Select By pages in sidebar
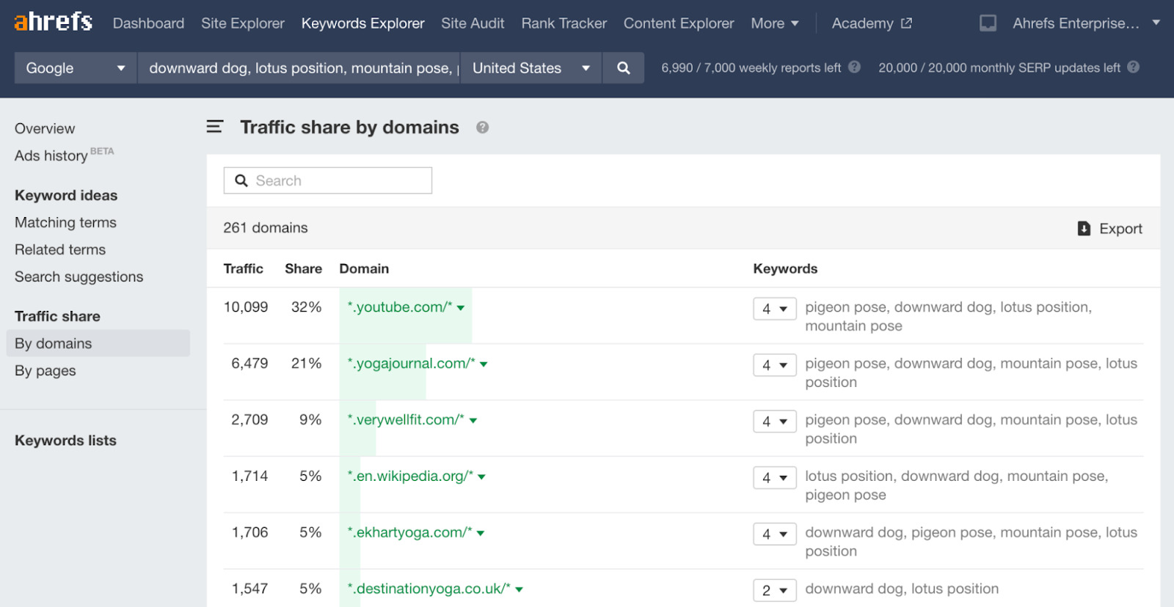This screenshot has width=1174, height=607. [x=45, y=371]
